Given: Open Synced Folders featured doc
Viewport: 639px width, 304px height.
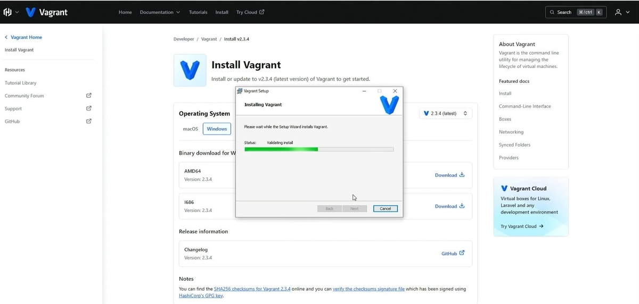Looking at the screenshot, I should 514,145.
